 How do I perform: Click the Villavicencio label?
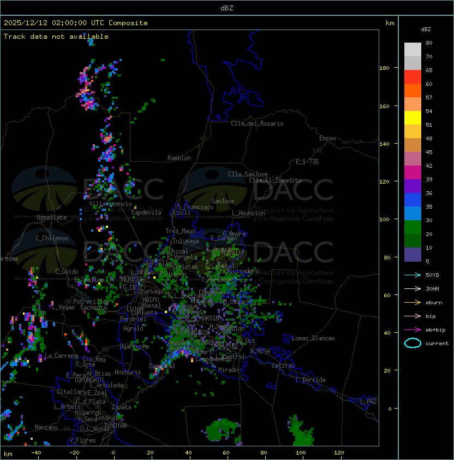coord(110,204)
